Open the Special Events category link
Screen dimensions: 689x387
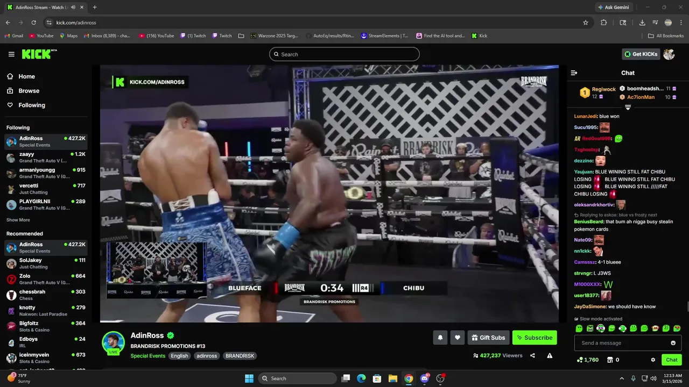147,356
